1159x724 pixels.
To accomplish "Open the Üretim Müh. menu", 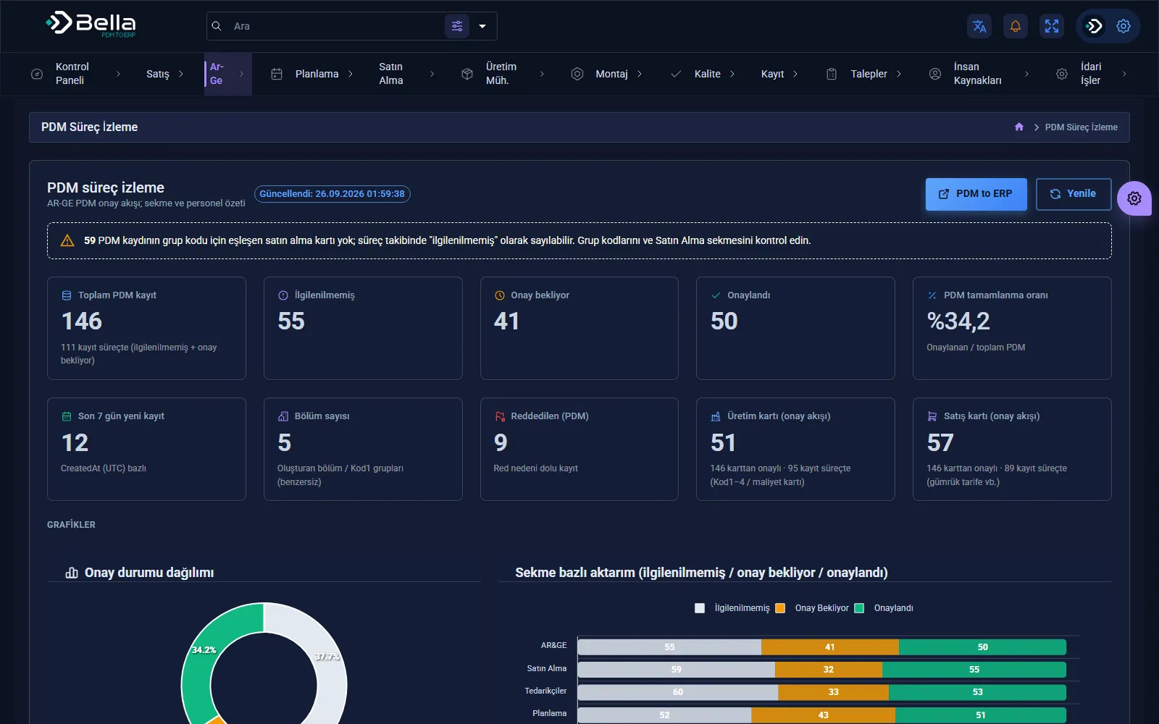I will pos(501,74).
